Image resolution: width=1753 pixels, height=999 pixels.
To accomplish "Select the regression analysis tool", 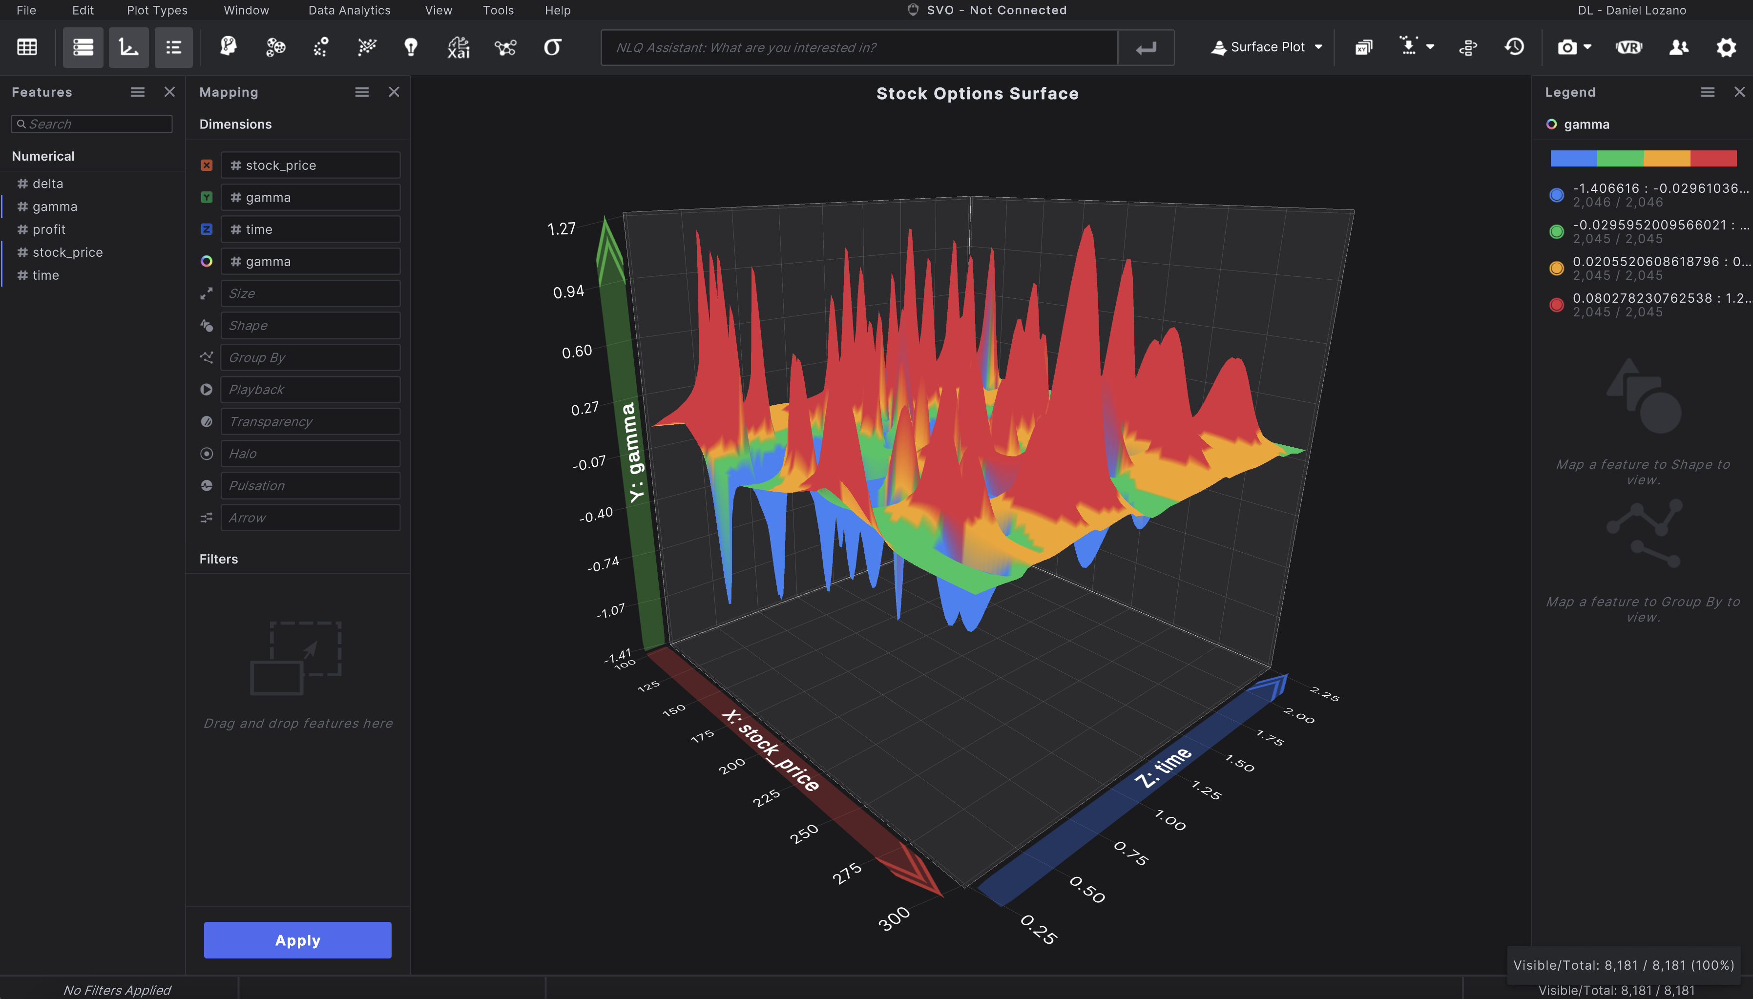I will [366, 47].
